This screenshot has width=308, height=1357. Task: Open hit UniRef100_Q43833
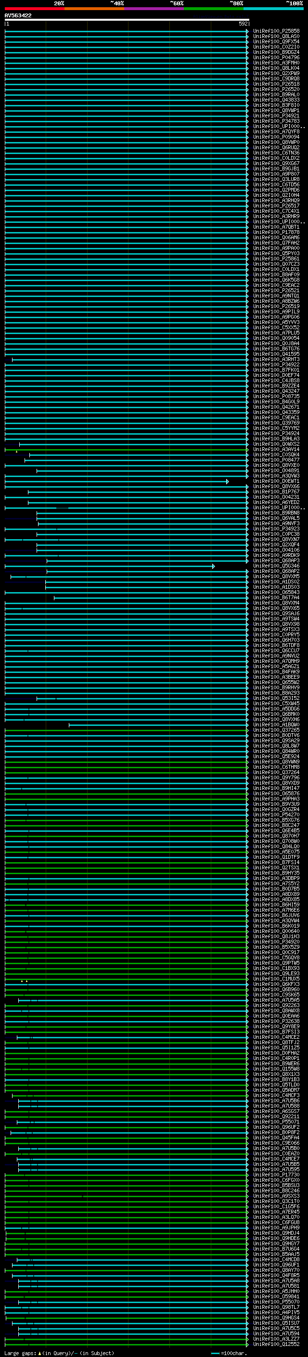tap(276, 100)
